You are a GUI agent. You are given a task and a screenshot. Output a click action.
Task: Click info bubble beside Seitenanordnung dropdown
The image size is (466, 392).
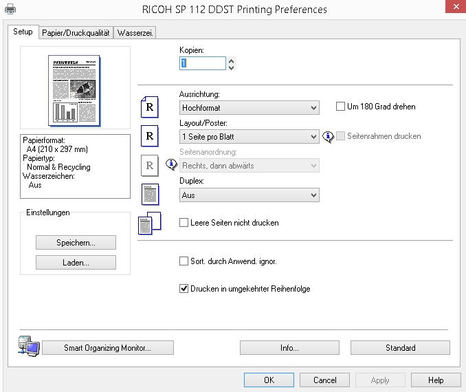click(171, 164)
